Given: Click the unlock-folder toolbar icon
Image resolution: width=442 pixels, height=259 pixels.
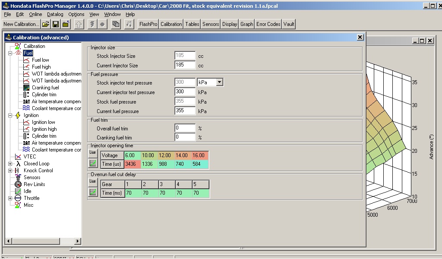Looking at the screenshot, I should 66,24.
